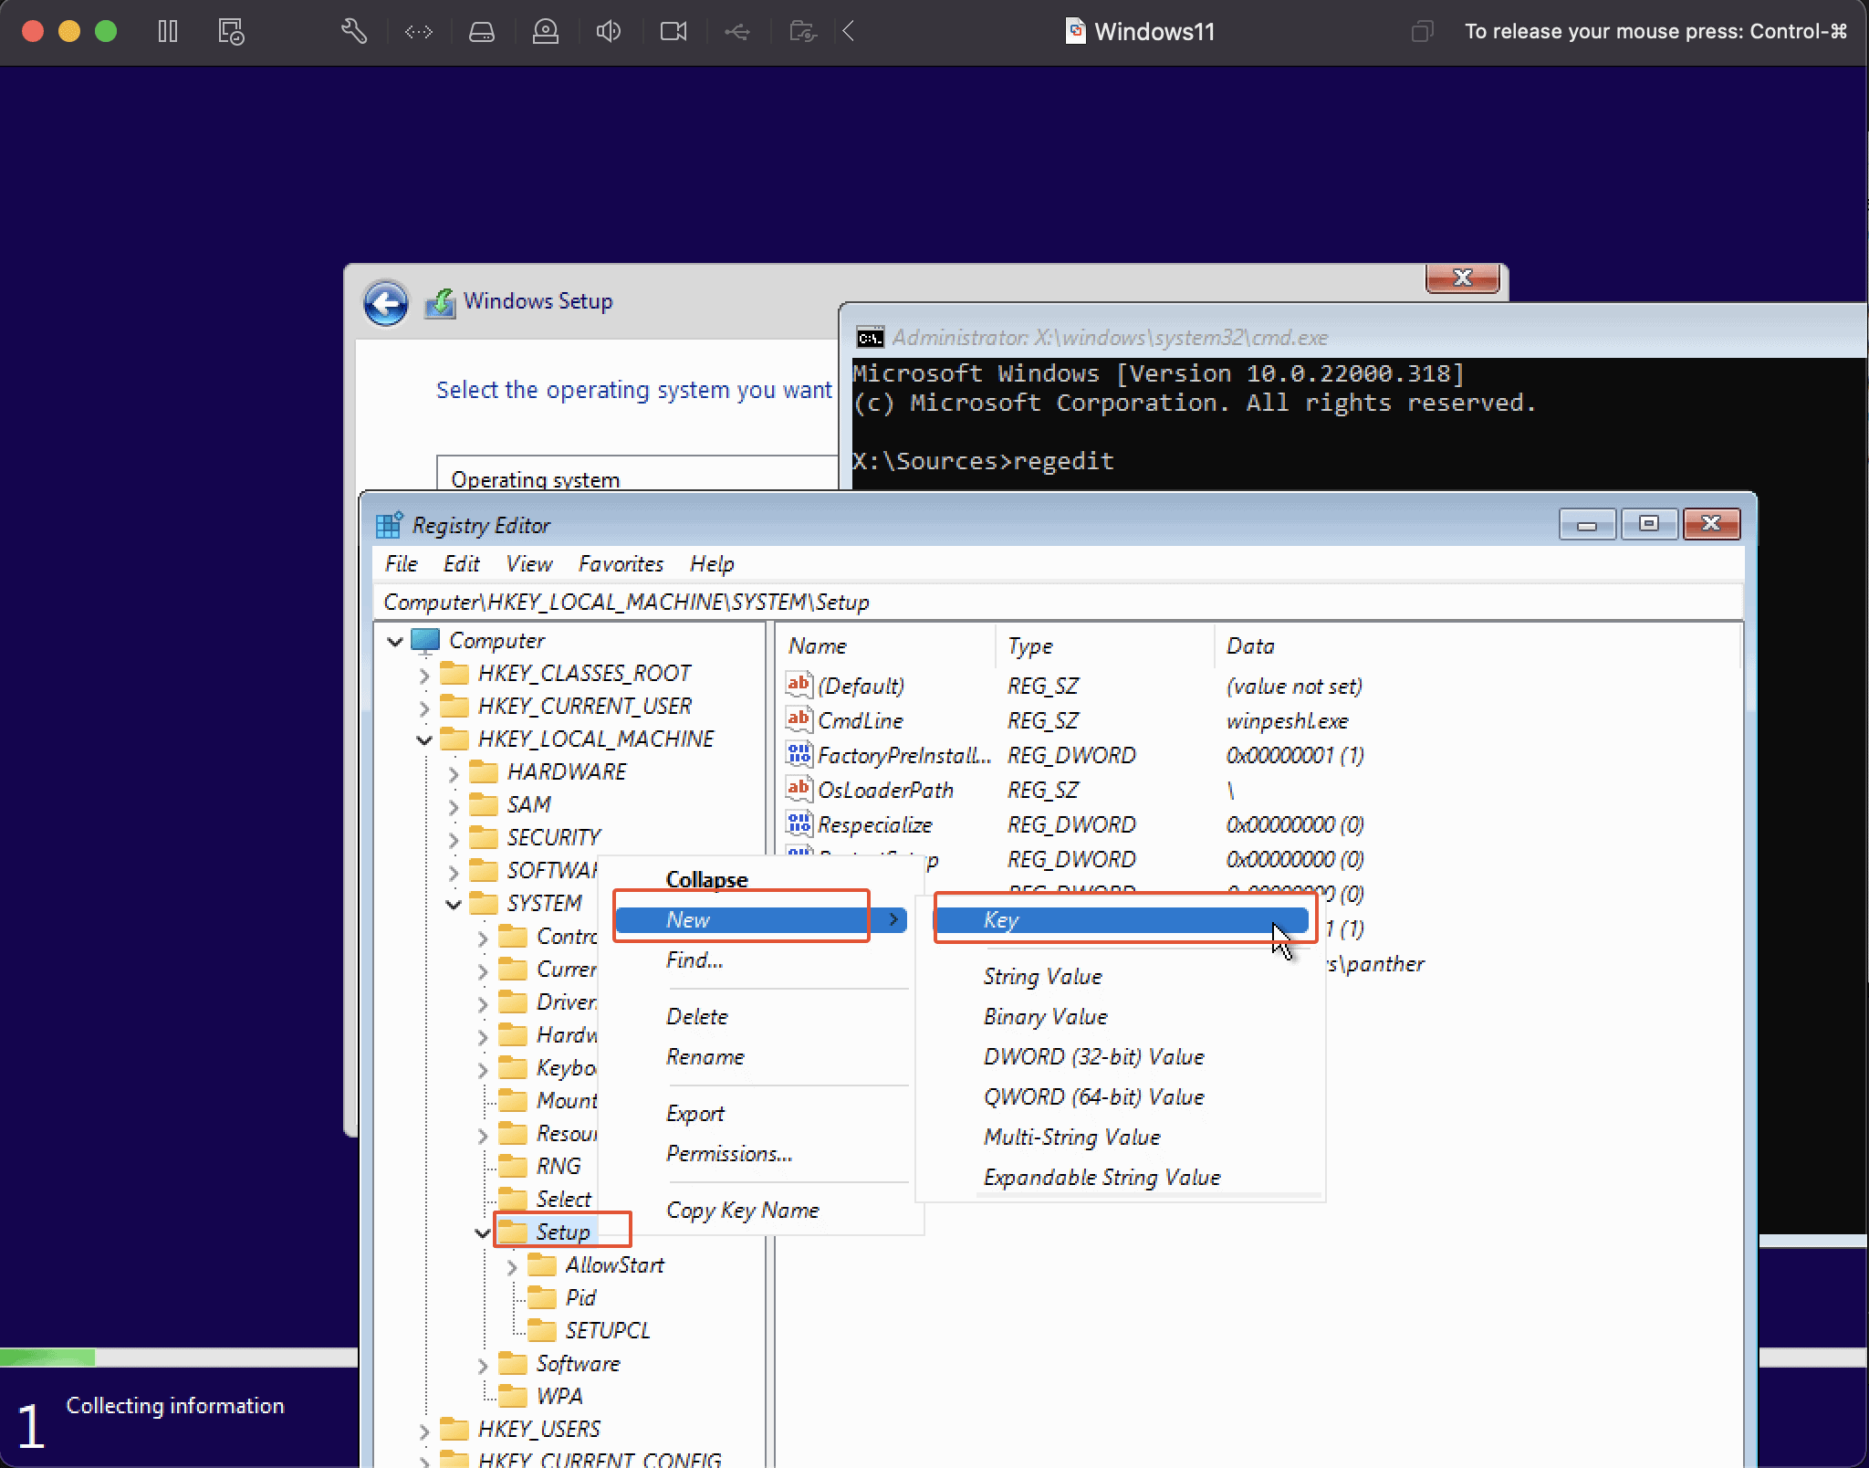
Task: Select the (Default) value icon
Action: click(x=799, y=685)
